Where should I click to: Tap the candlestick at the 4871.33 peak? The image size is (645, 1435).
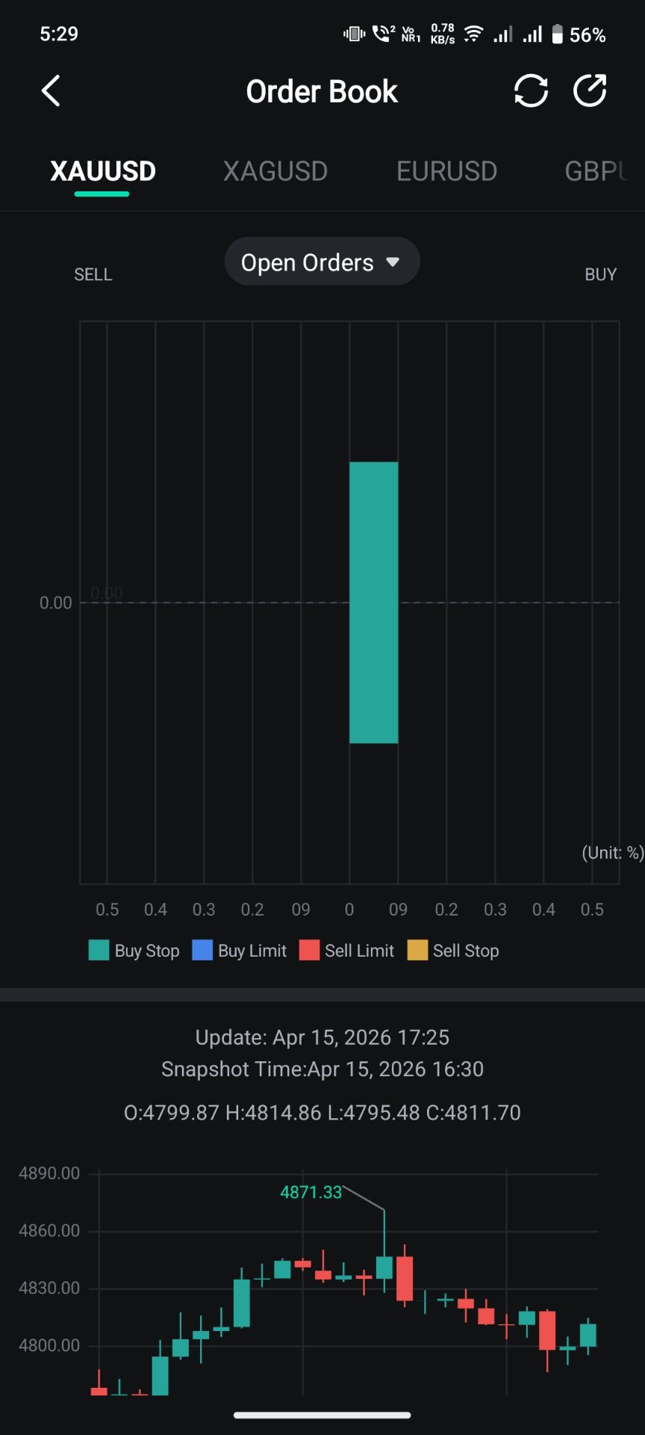[384, 1267]
